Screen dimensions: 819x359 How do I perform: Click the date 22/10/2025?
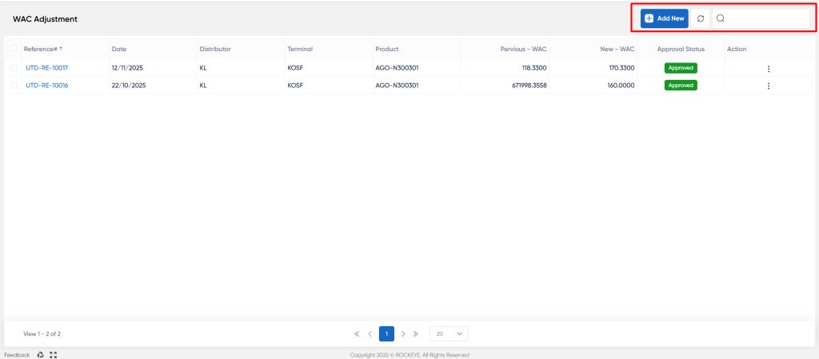click(129, 86)
